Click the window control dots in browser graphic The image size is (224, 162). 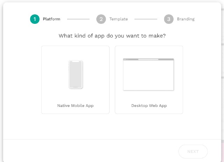(125, 59)
